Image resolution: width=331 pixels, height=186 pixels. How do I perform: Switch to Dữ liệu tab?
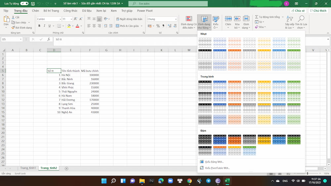pyautogui.click(x=87, y=11)
